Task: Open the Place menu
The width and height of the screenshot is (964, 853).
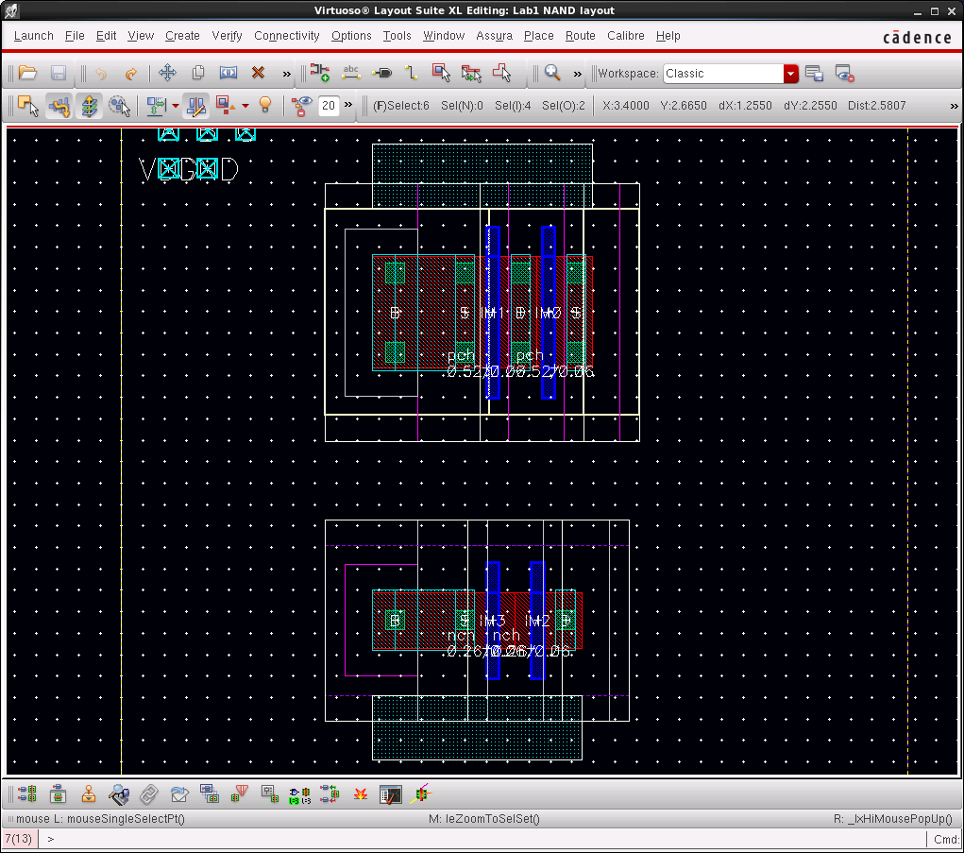Action: click(x=538, y=36)
